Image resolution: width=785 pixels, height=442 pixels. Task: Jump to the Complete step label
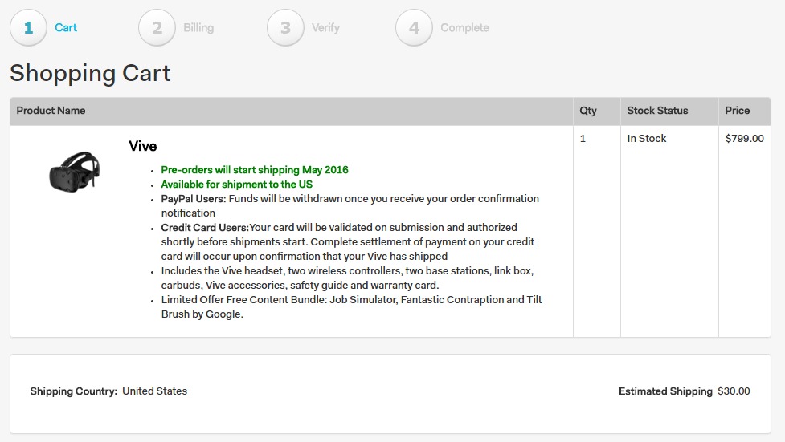click(464, 28)
